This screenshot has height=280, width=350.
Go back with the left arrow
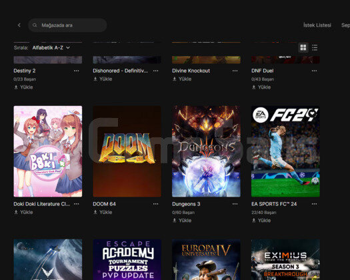pos(19,25)
